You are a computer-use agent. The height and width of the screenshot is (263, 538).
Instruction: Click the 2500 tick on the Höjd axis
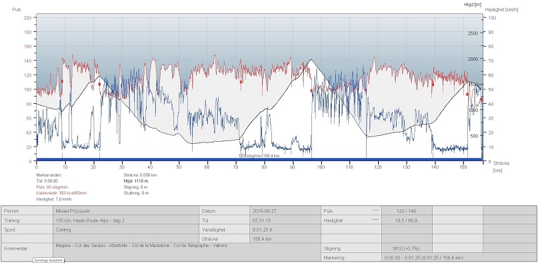click(473, 33)
